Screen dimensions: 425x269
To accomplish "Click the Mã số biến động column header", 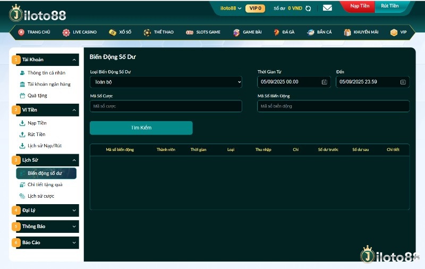I will 120,150.
